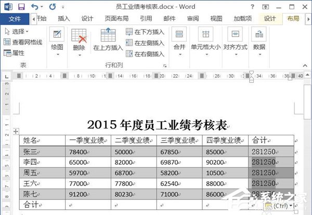312x215 pixels.
Task: Click the cell containing 10500
Action: click(225, 173)
